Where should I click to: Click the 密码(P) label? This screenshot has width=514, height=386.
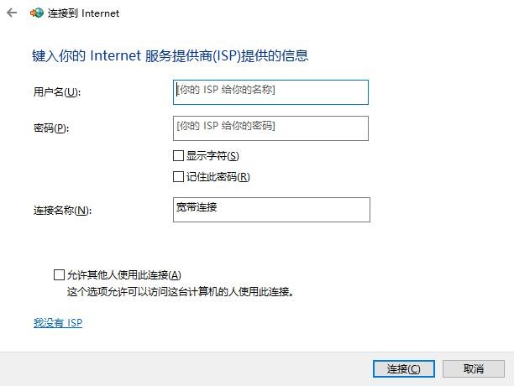[x=50, y=128]
